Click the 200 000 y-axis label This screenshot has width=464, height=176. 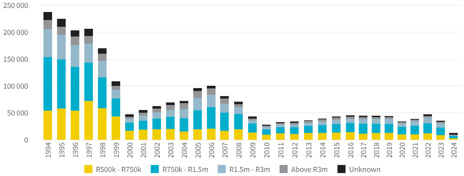[x=16, y=33]
